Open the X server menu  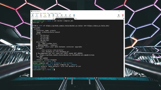(x=44, y=13)
